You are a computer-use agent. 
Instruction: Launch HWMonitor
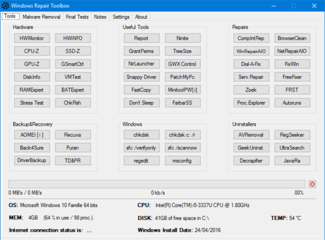[32, 38]
